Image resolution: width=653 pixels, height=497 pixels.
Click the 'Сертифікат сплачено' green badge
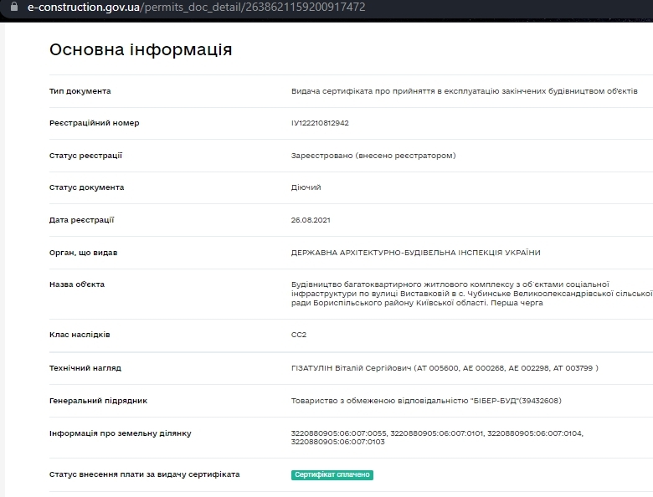tap(332, 475)
